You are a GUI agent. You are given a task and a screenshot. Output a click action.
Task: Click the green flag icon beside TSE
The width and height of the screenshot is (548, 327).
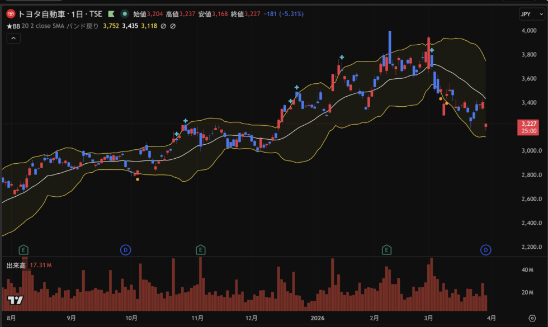pos(111,13)
